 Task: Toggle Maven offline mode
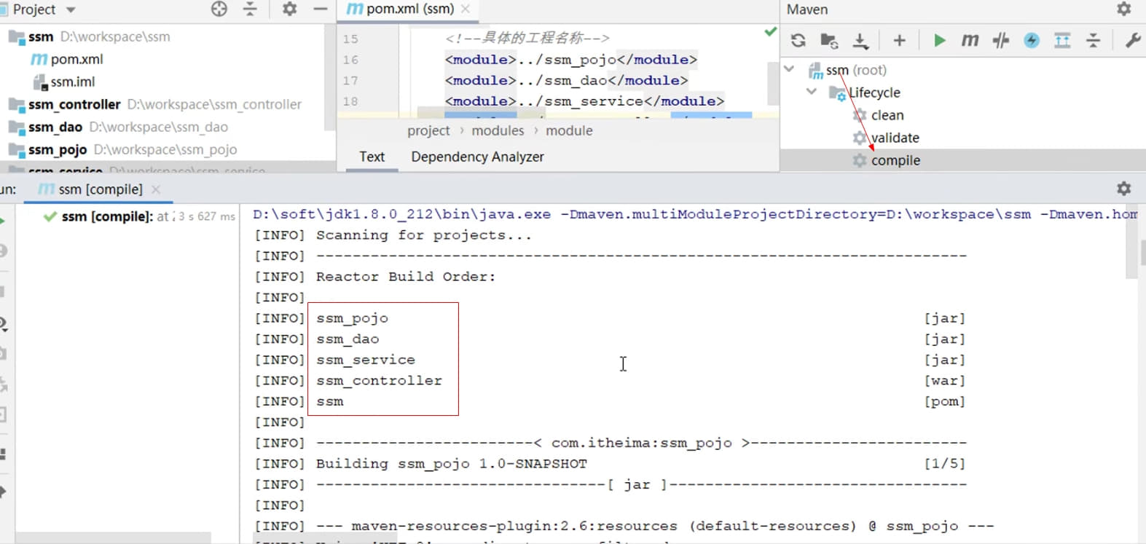pos(1001,41)
